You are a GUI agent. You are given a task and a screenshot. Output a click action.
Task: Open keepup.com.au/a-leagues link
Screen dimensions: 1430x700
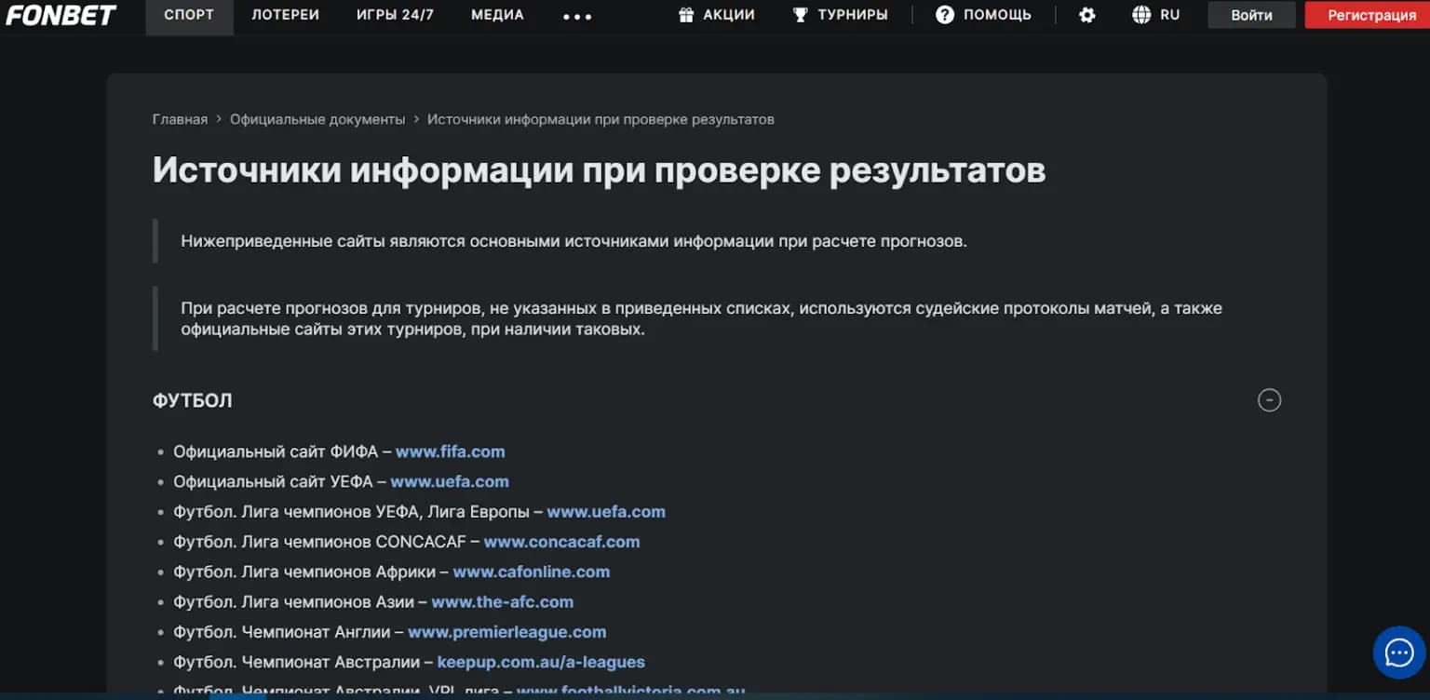(x=541, y=662)
